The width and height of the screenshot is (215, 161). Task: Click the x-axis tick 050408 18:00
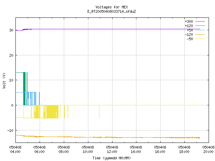[184, 150]
